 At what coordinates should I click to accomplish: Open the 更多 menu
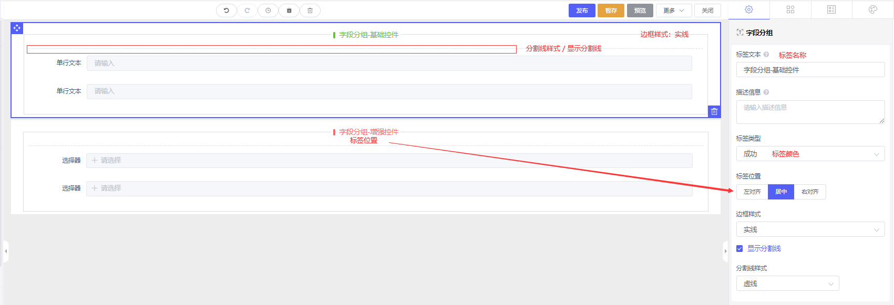point(673,10)
